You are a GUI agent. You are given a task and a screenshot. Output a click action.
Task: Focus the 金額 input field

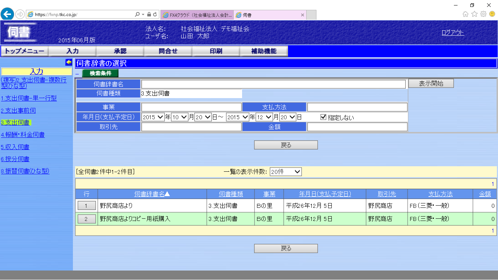(357, 127)
